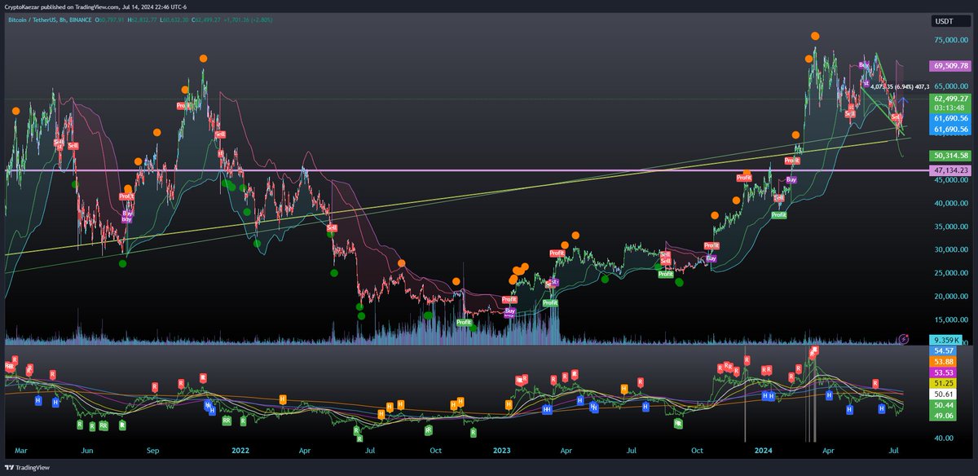
Task: Click the 69,509.78 purple price label
Action: [x=949, y=66]
